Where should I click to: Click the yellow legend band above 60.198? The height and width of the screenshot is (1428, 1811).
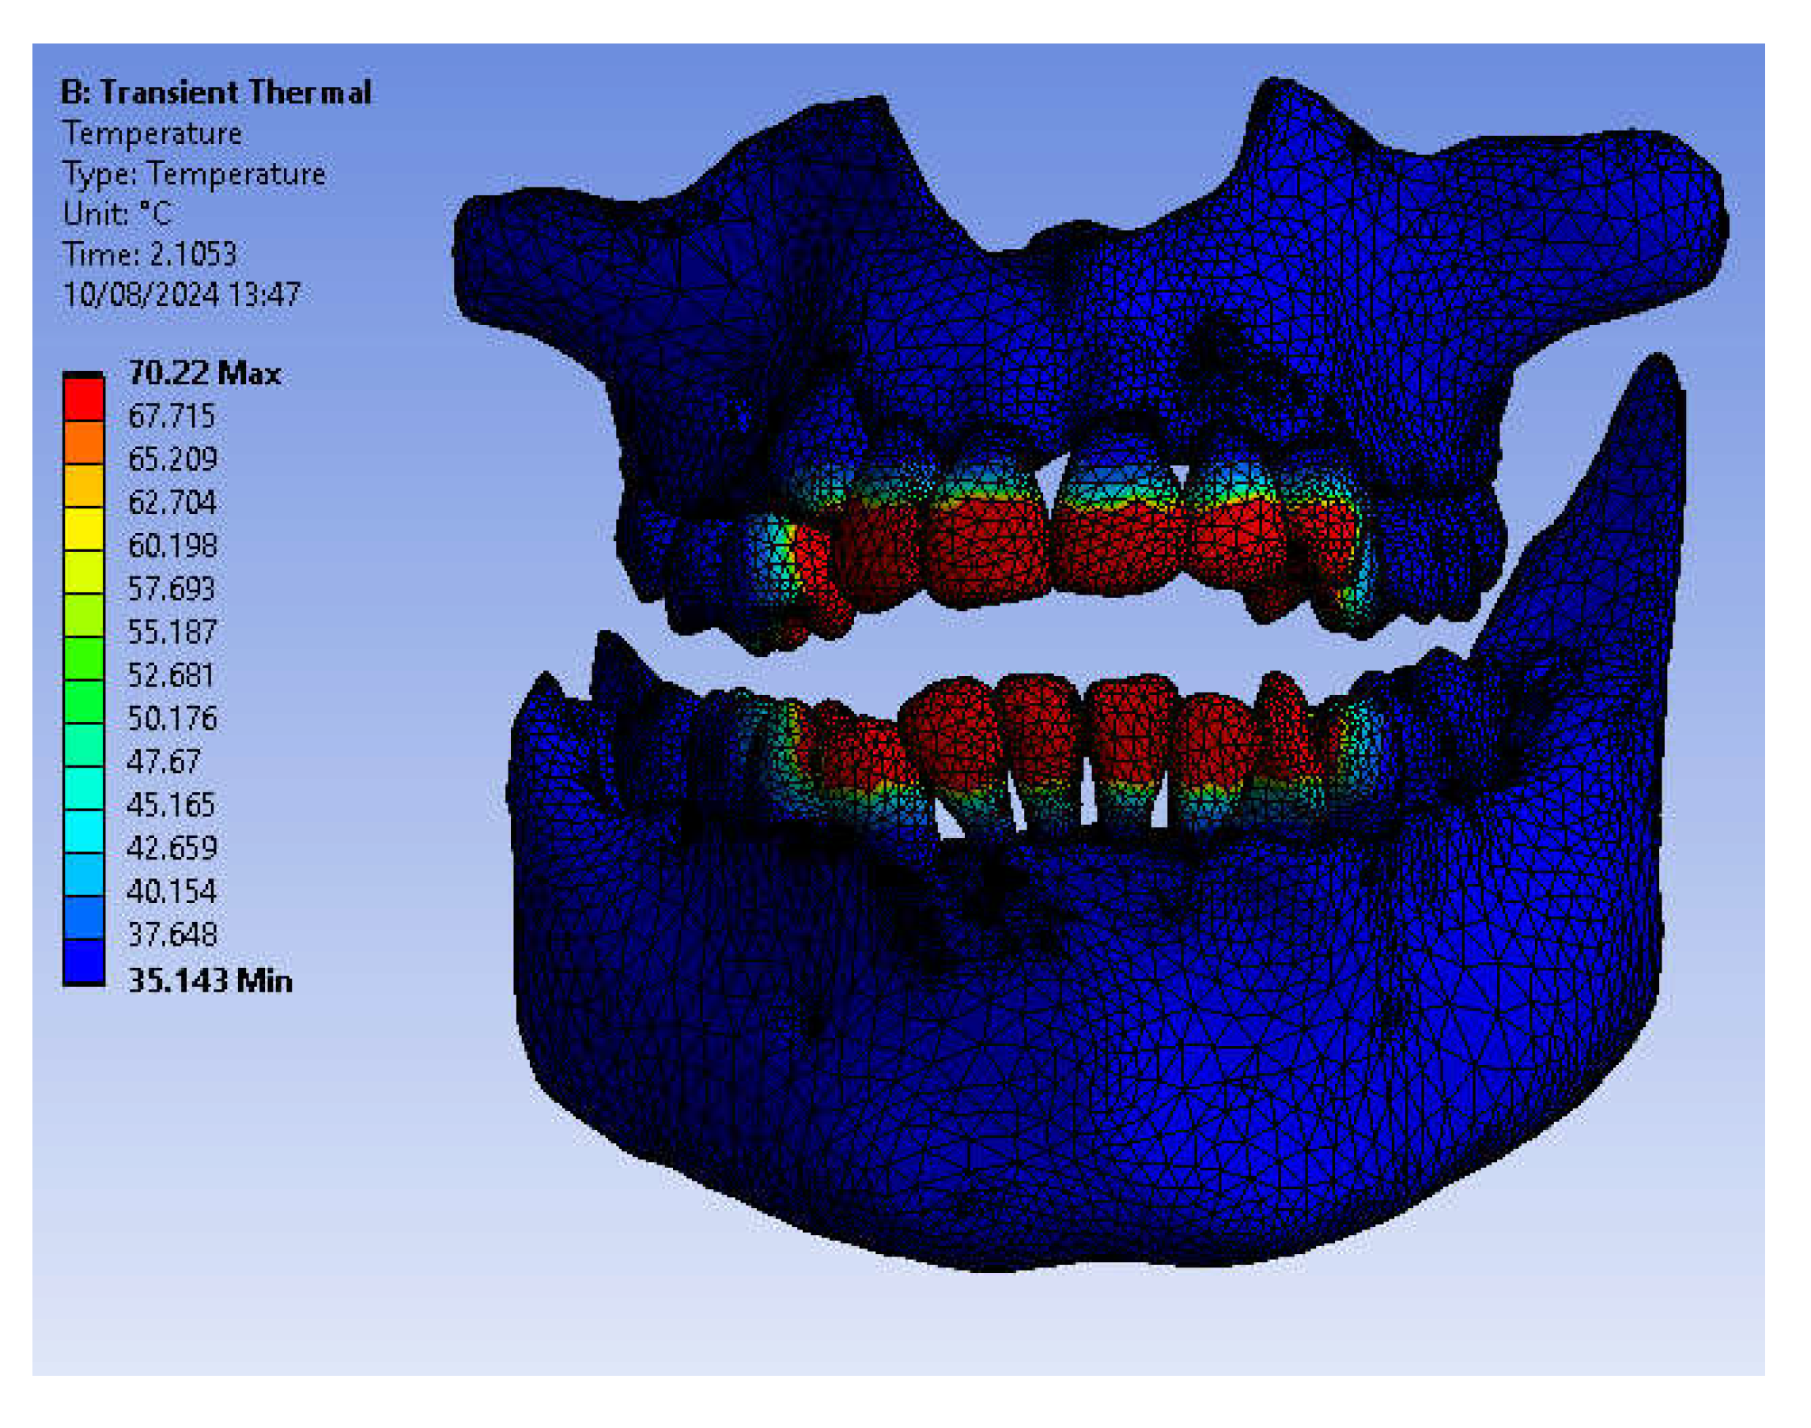tap(84, 528)
